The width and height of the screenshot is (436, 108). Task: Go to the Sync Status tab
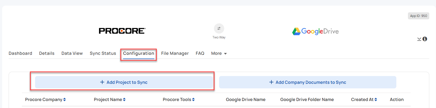[x=103, y=53]
